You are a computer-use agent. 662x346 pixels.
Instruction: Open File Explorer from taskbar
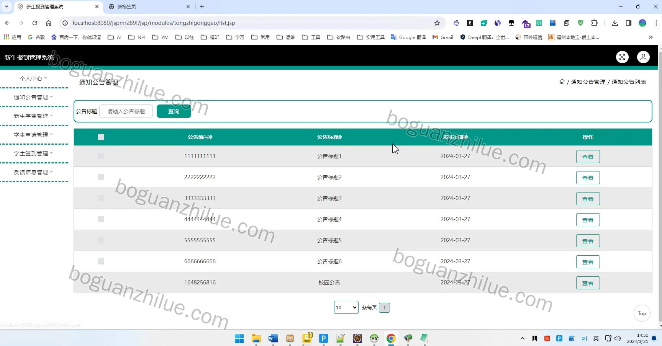pyautogui.click(x=256, y=338)
